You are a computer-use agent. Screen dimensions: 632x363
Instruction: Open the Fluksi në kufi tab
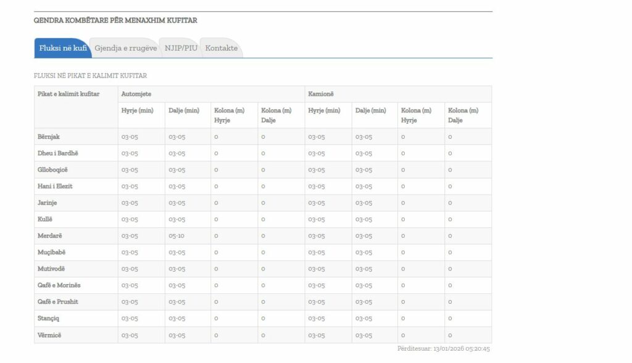62,48
